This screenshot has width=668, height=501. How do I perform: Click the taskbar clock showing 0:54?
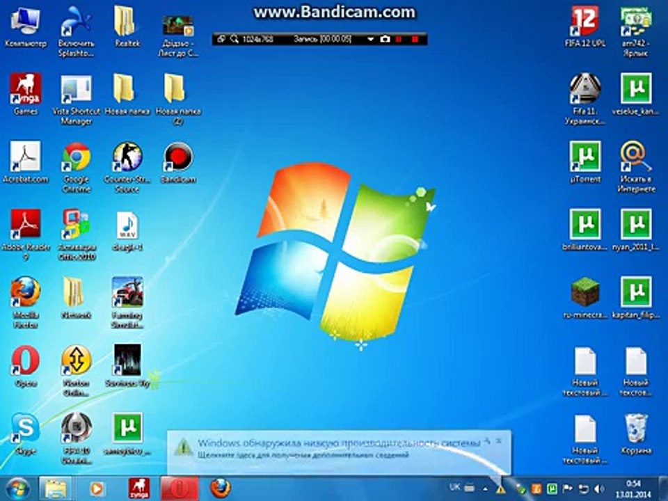(633, 488)
